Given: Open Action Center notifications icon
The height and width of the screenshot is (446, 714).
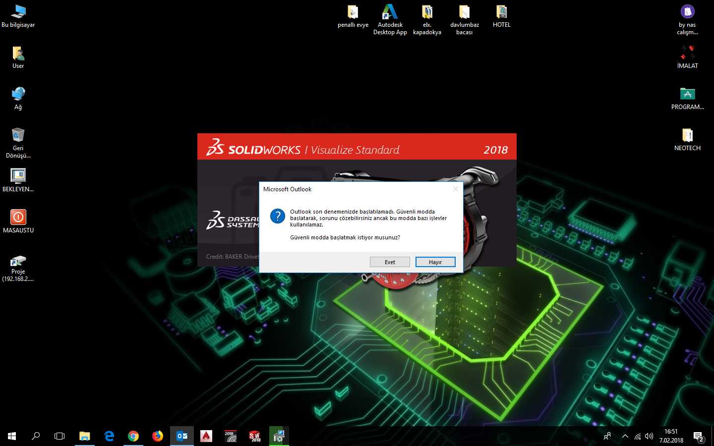Looking at the screenshot, I should [x=699, y=437].
